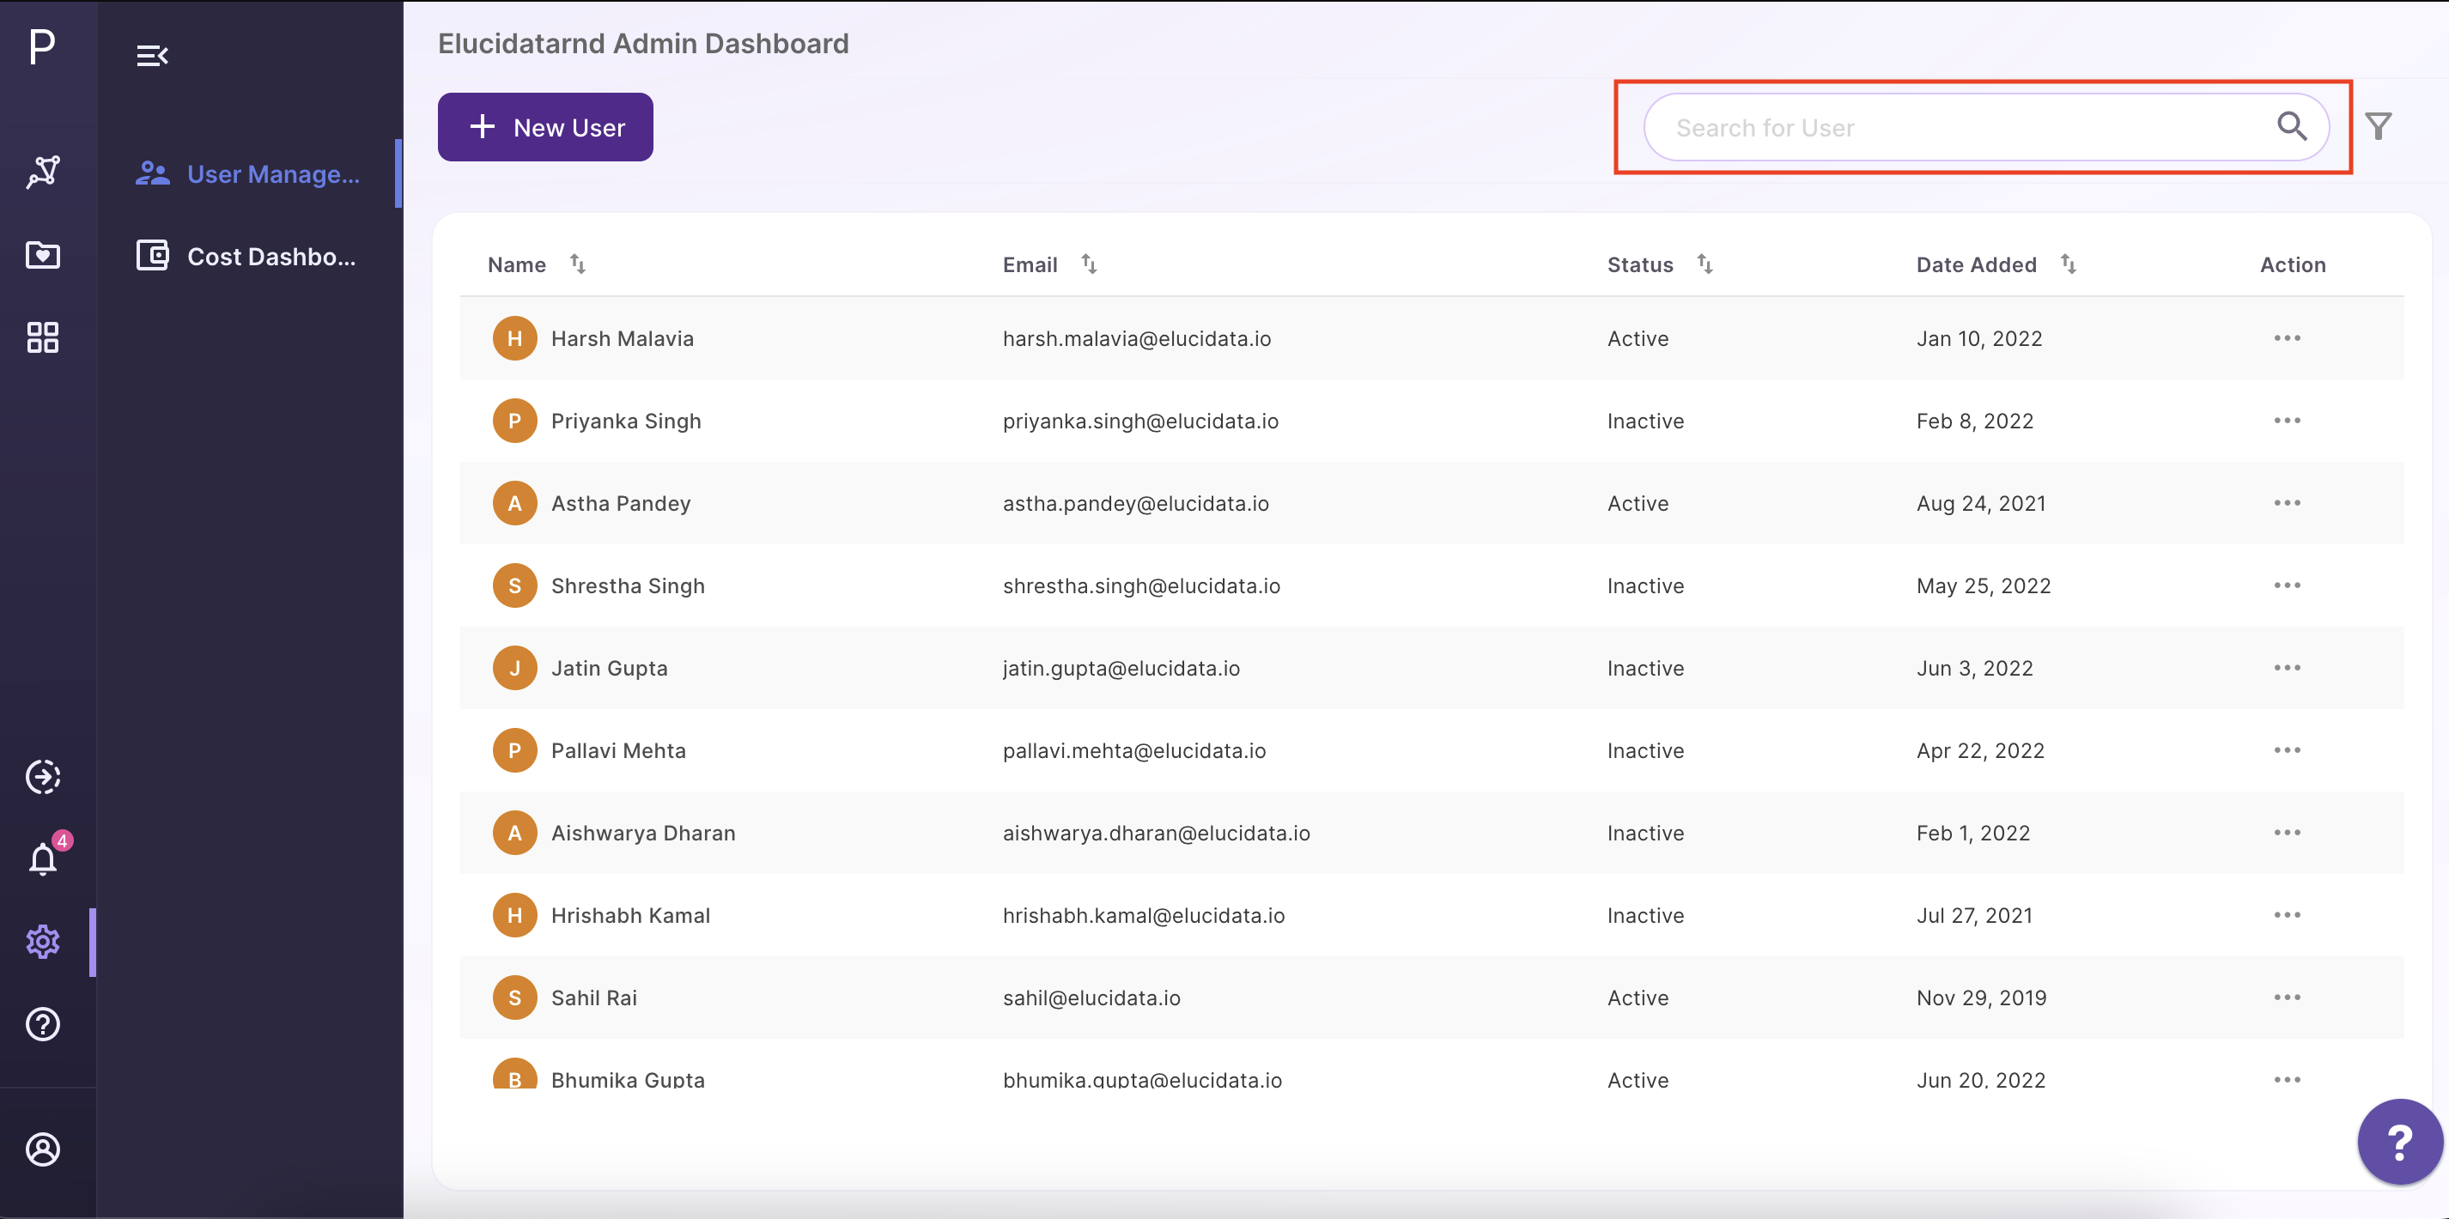Open the user profile avatar icon
Image resolution: width=2449 pixels, height=1219 pixels.
pos(43,1149)
